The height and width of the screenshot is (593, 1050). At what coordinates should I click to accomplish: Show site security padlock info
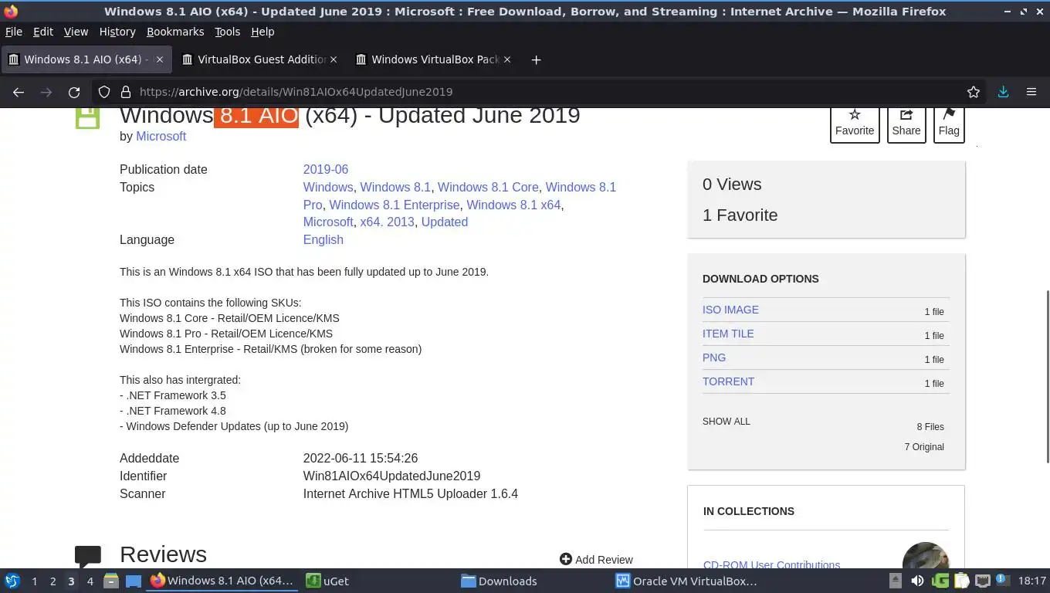(126, 92)
